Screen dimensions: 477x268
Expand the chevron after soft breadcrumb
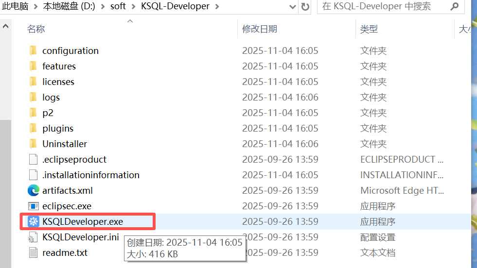tap(133, 6)
